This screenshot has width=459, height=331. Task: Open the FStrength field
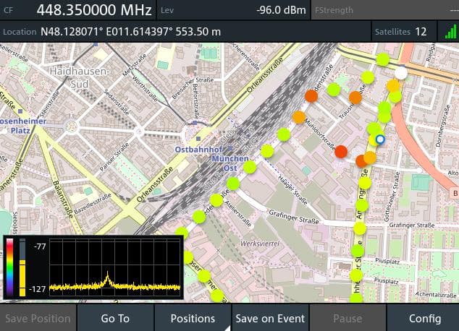[x=384, y=10]
